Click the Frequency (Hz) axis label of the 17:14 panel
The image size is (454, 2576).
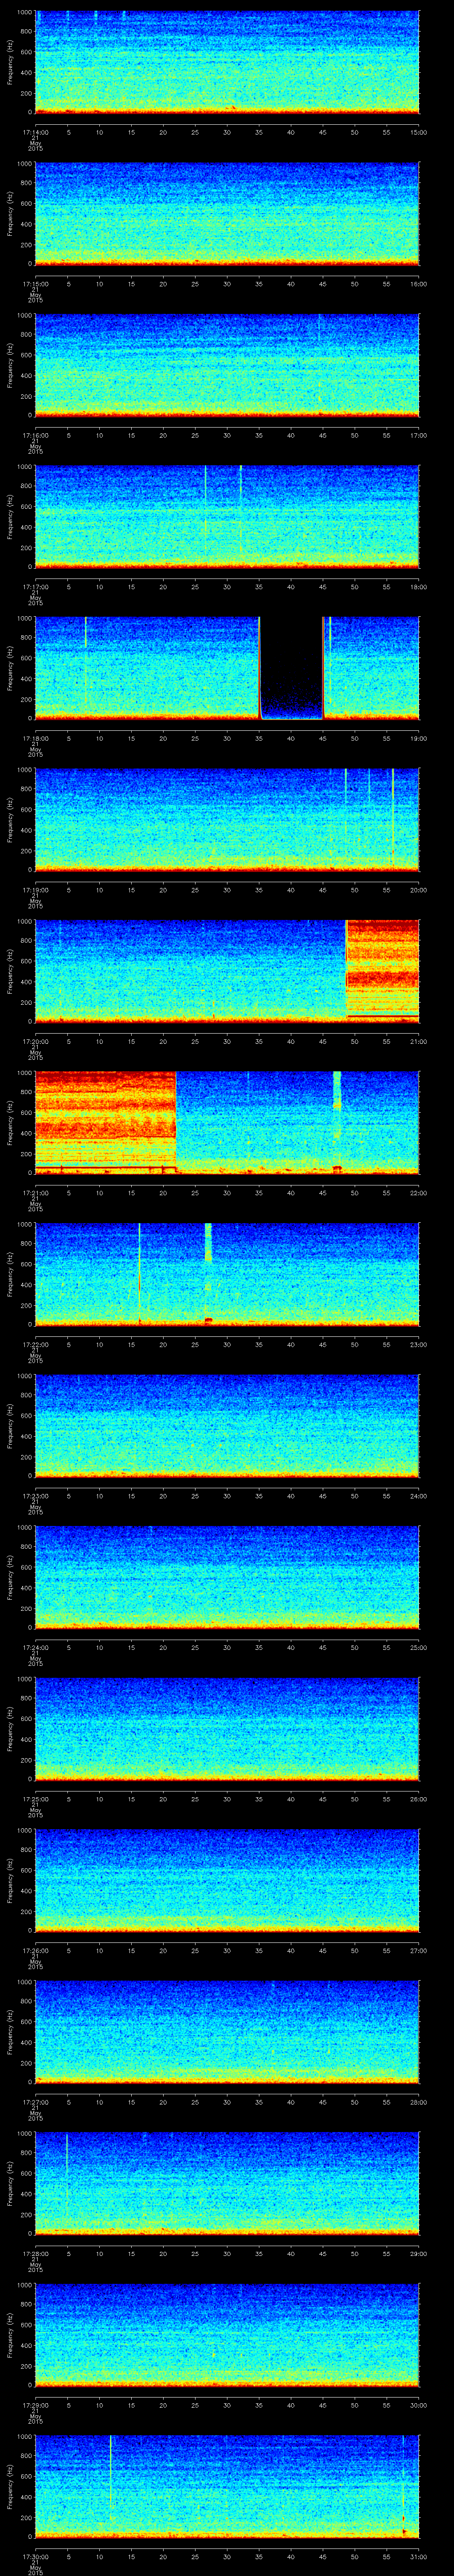[x=11, y=62]
